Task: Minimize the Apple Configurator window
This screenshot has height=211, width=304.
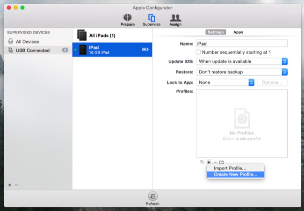Action: 16,8
